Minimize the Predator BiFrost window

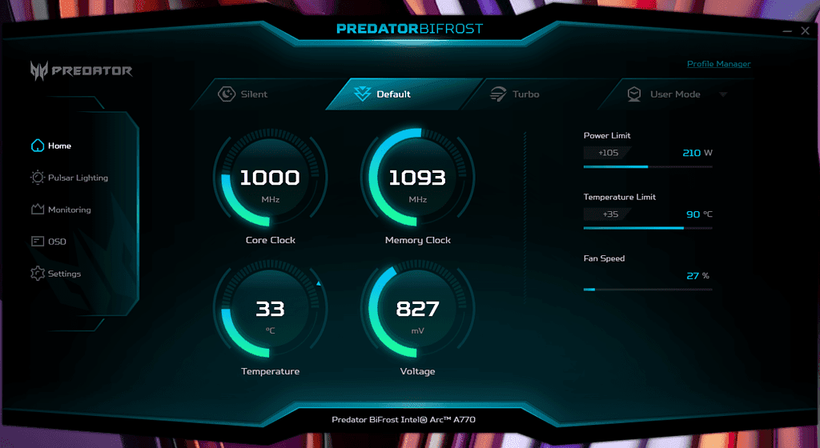[x=787, y=31]
